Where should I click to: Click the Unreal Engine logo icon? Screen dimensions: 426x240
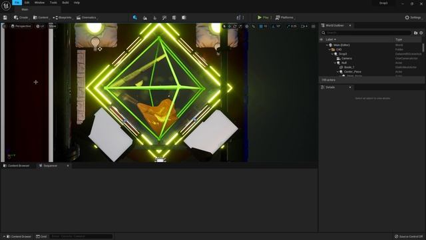tap(6, 5)
